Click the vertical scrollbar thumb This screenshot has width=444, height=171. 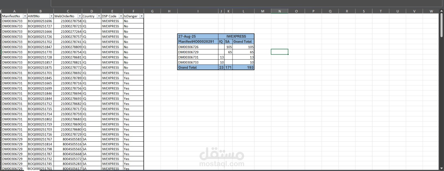[x=442, y=25]
